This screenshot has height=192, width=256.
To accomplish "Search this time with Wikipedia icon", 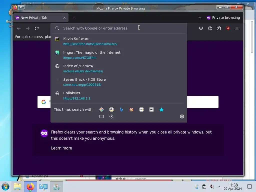I will pyautogui.click(x=151, y=109).
